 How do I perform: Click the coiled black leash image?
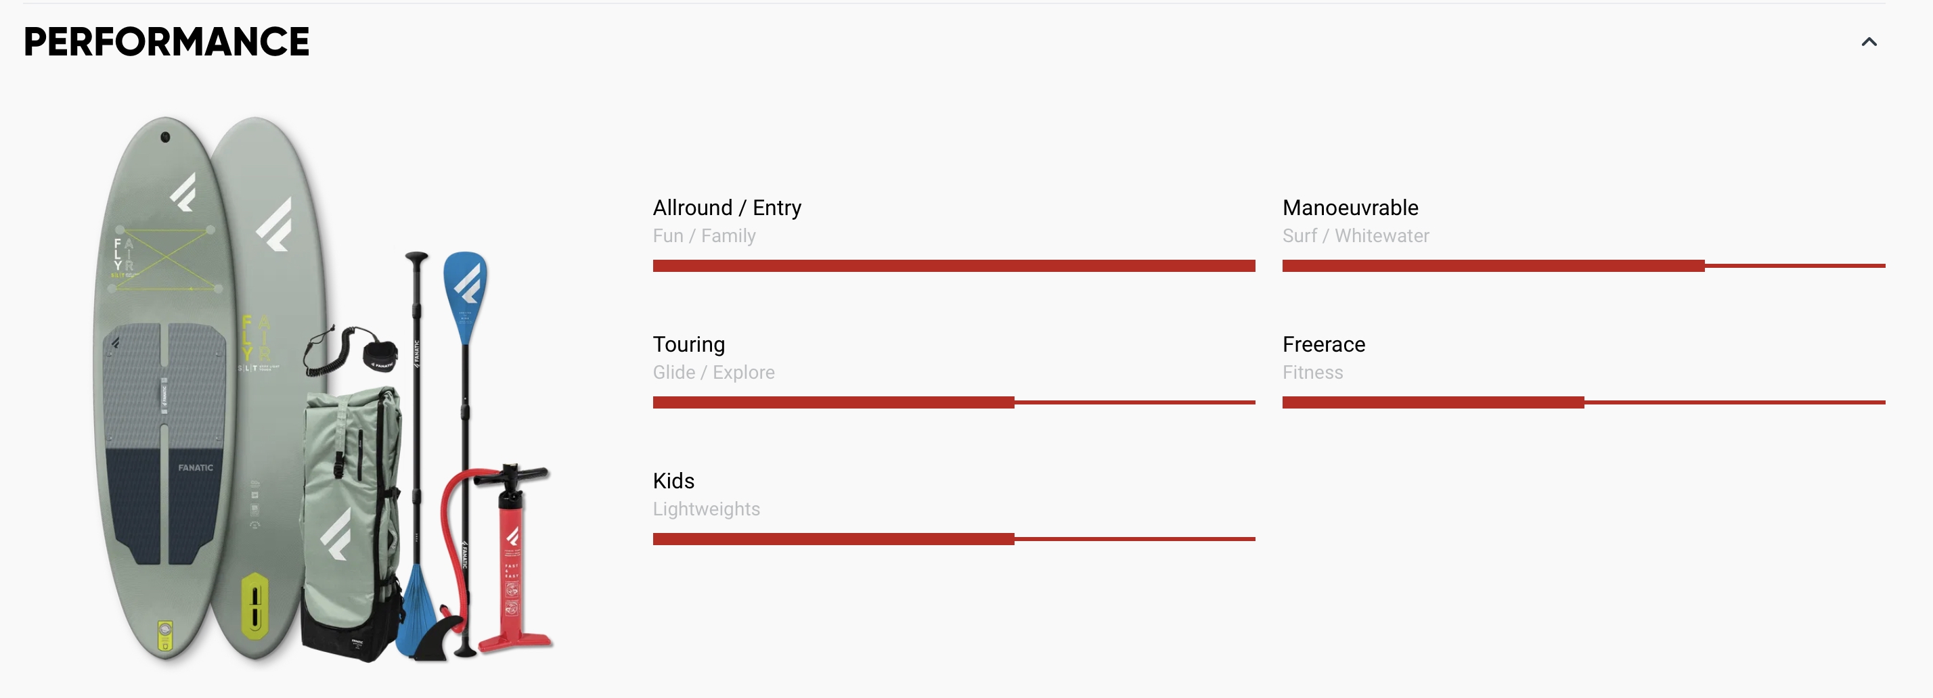click(350, 351)
